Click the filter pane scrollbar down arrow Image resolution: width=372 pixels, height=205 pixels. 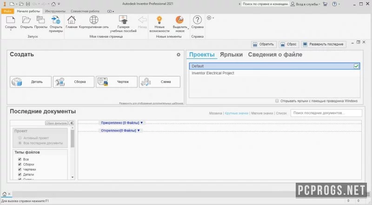(x=73, y=177)
